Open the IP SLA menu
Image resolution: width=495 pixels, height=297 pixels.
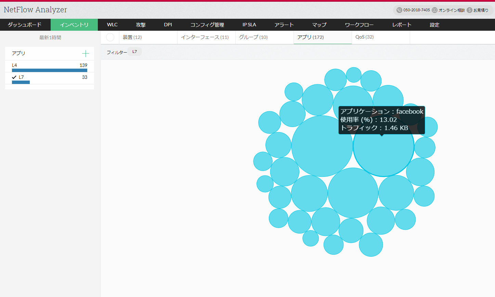[249, 25]
